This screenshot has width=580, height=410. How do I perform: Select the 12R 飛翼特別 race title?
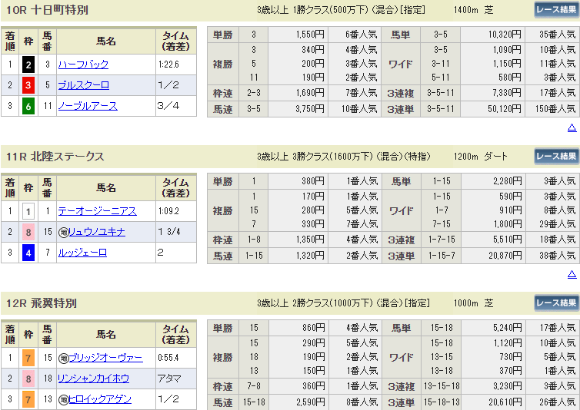click(42, 303)
